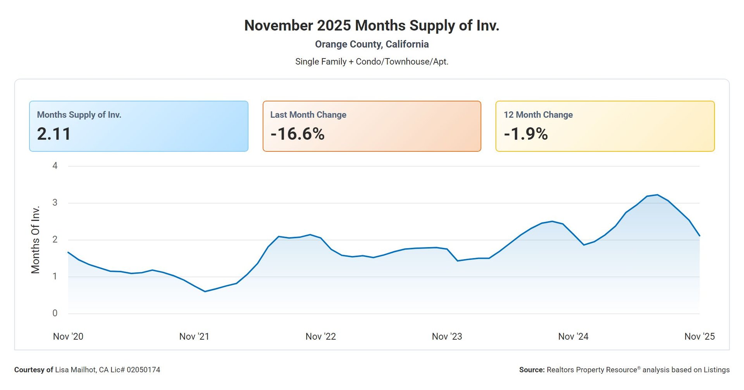Select the Nov '21 x-axis label

click(x=194, y=337)
